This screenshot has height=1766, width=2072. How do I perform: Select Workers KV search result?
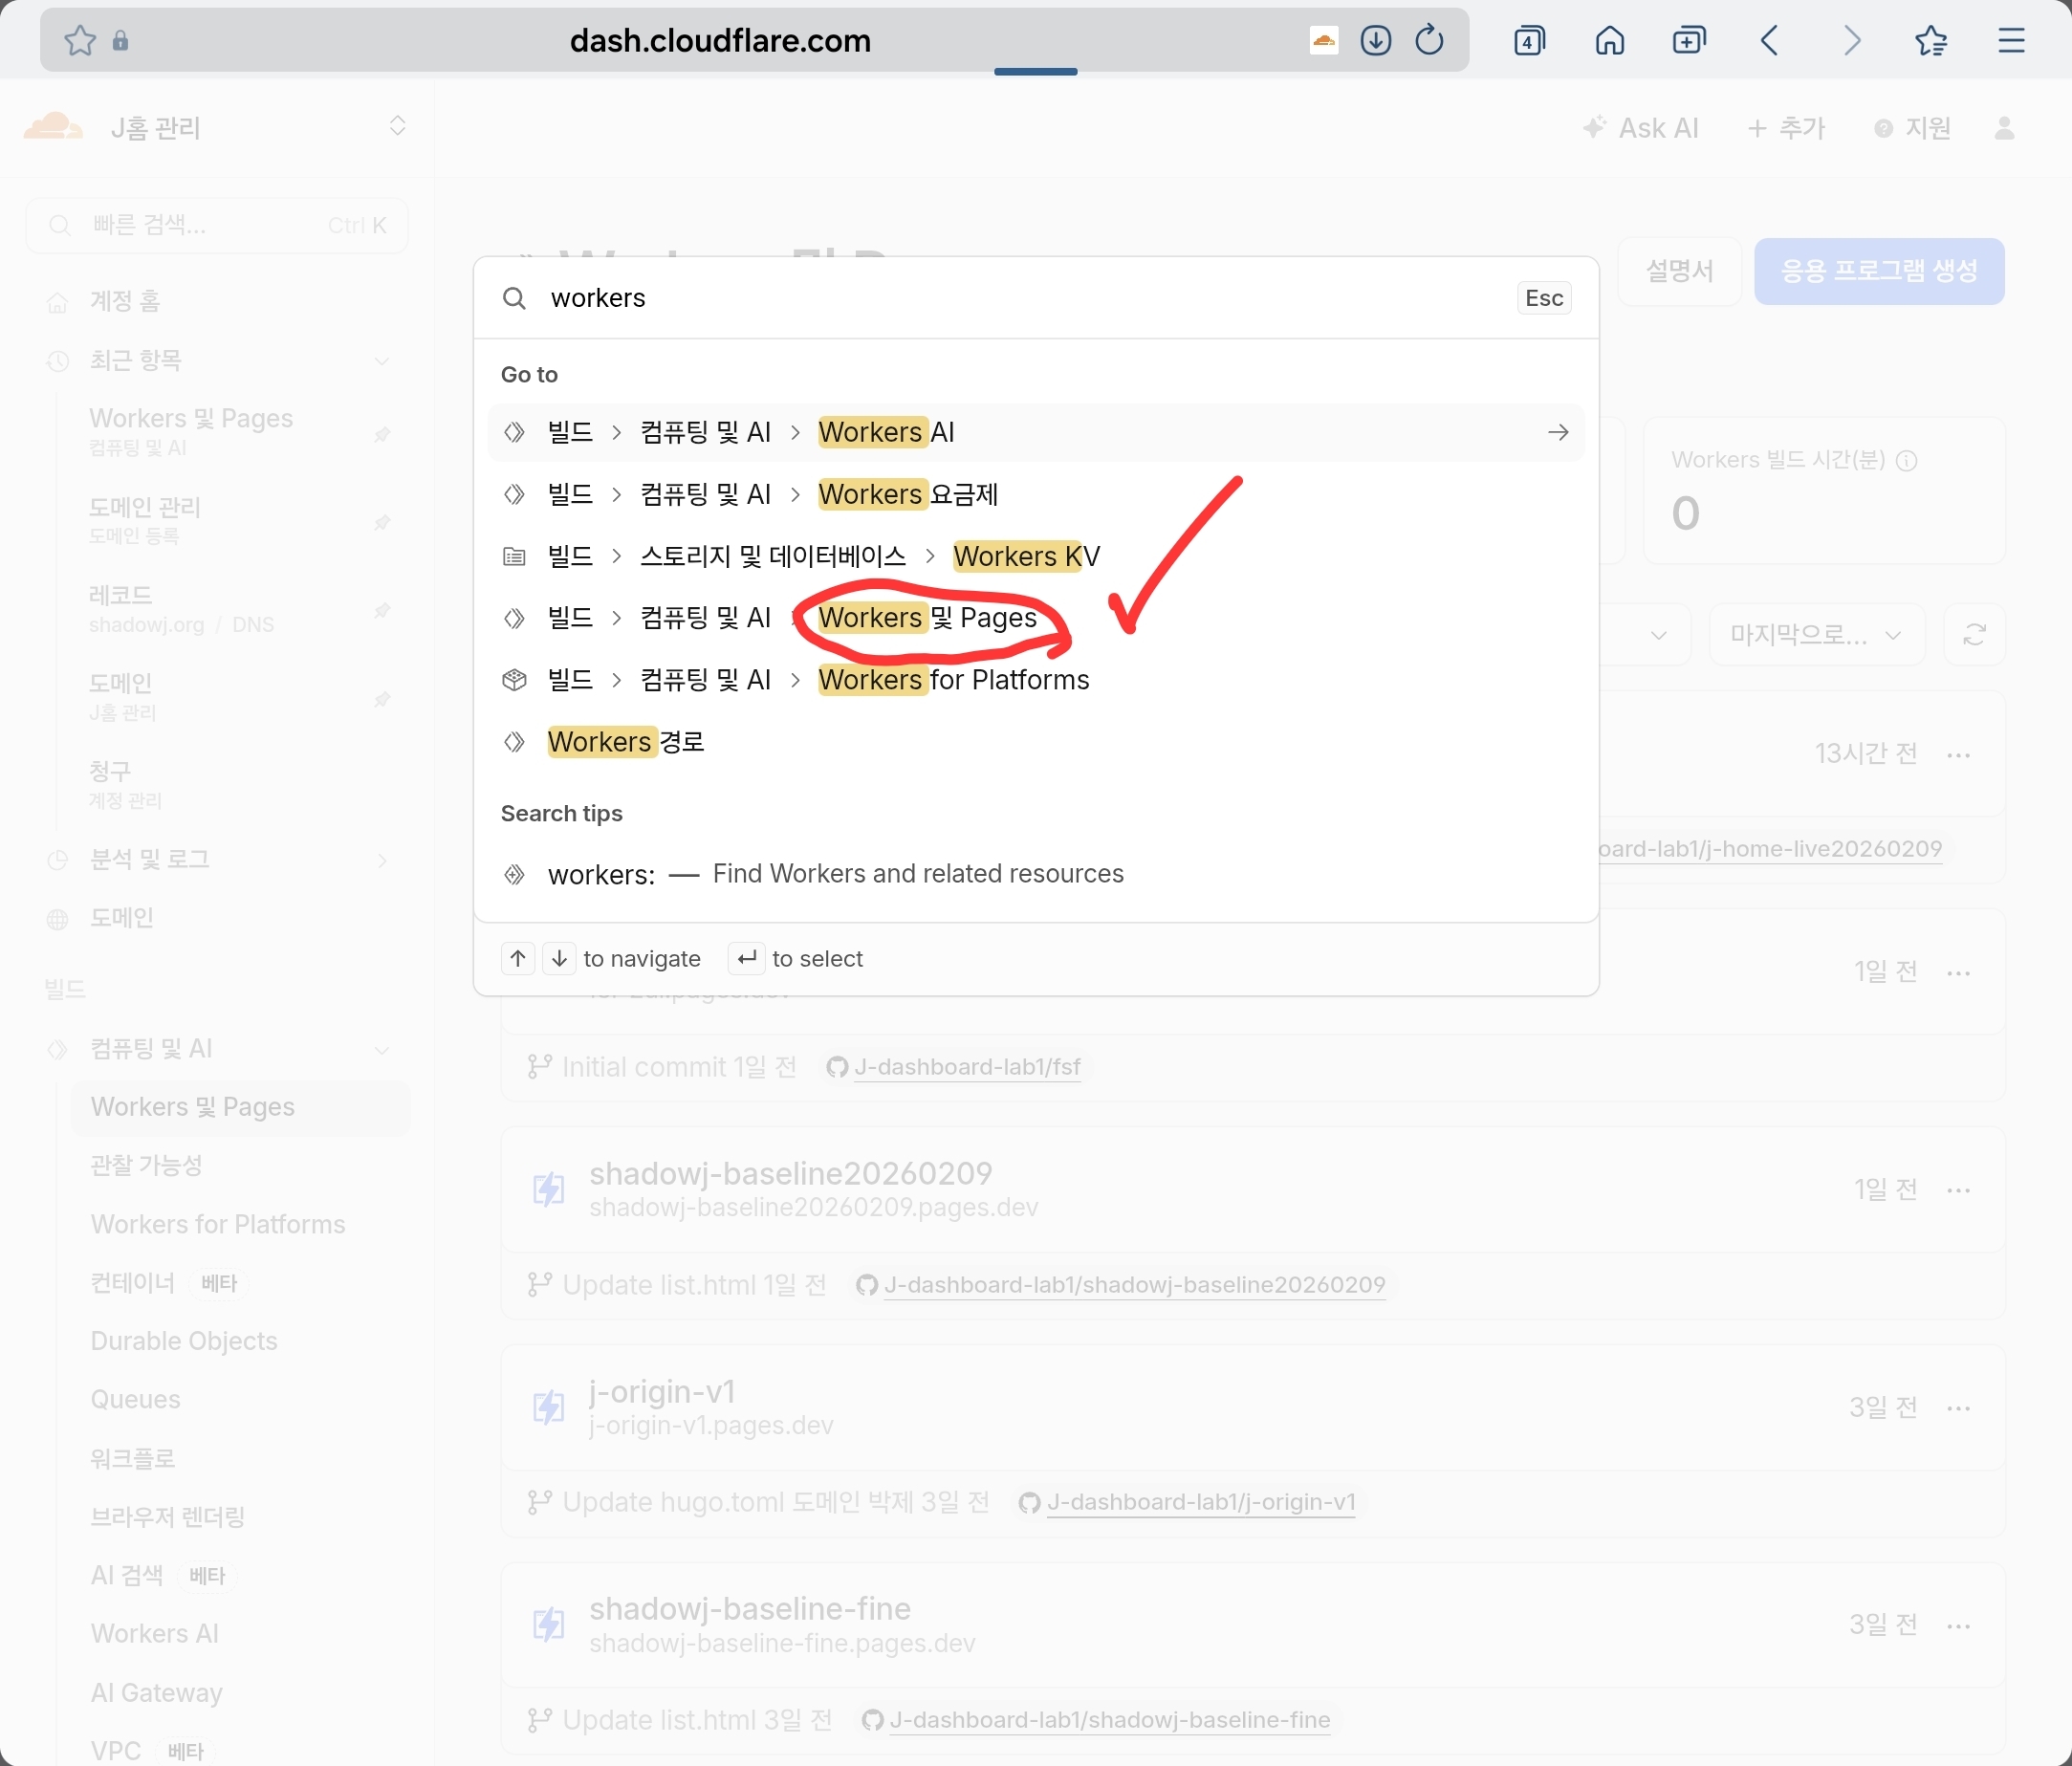coord(1025,556)
